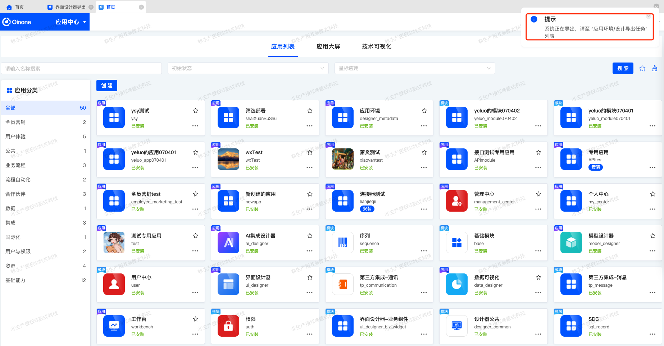This screenshot has height=346, width=664.
Task: Open more options for yeluo的模块070402
Action: tap(538, 126)
